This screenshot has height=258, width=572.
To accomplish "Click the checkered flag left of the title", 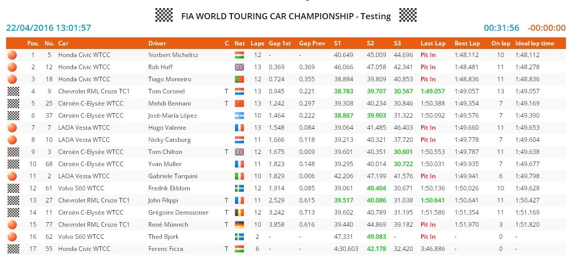I will (164, 15).
